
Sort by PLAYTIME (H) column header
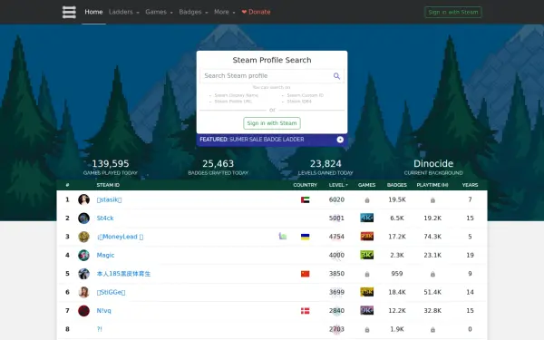pyautogui.click(x=432, y=185)
